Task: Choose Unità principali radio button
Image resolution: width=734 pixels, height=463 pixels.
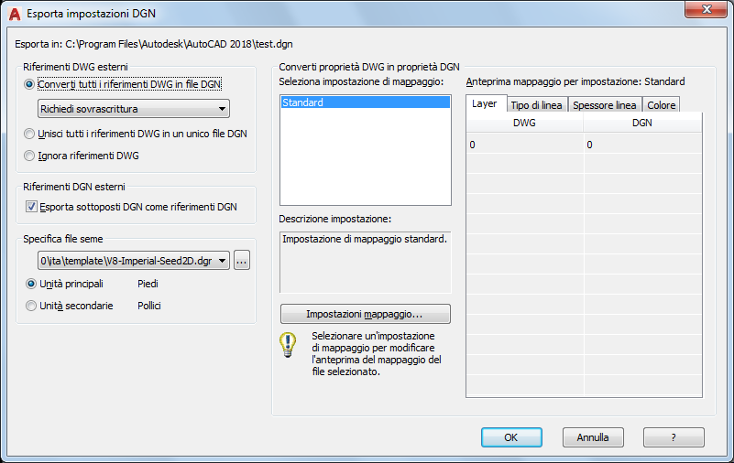Action: click(x=32, y=284)
